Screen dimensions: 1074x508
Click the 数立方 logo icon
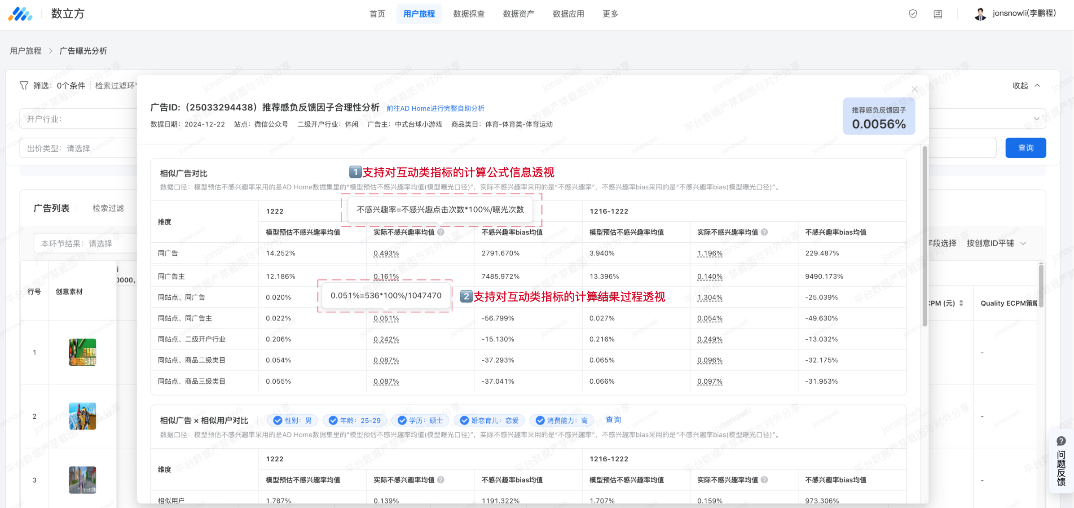[20, 14]
